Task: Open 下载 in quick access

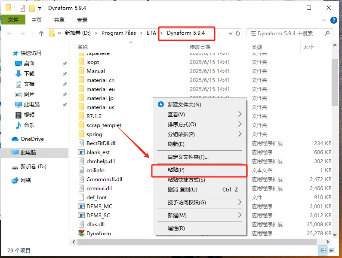Action: click(x=29, y=73)
